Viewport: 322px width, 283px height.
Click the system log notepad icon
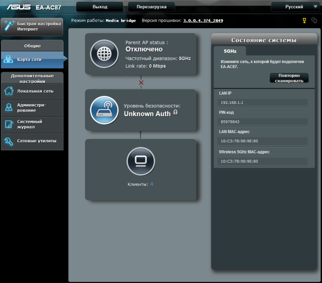click(9, 124)
